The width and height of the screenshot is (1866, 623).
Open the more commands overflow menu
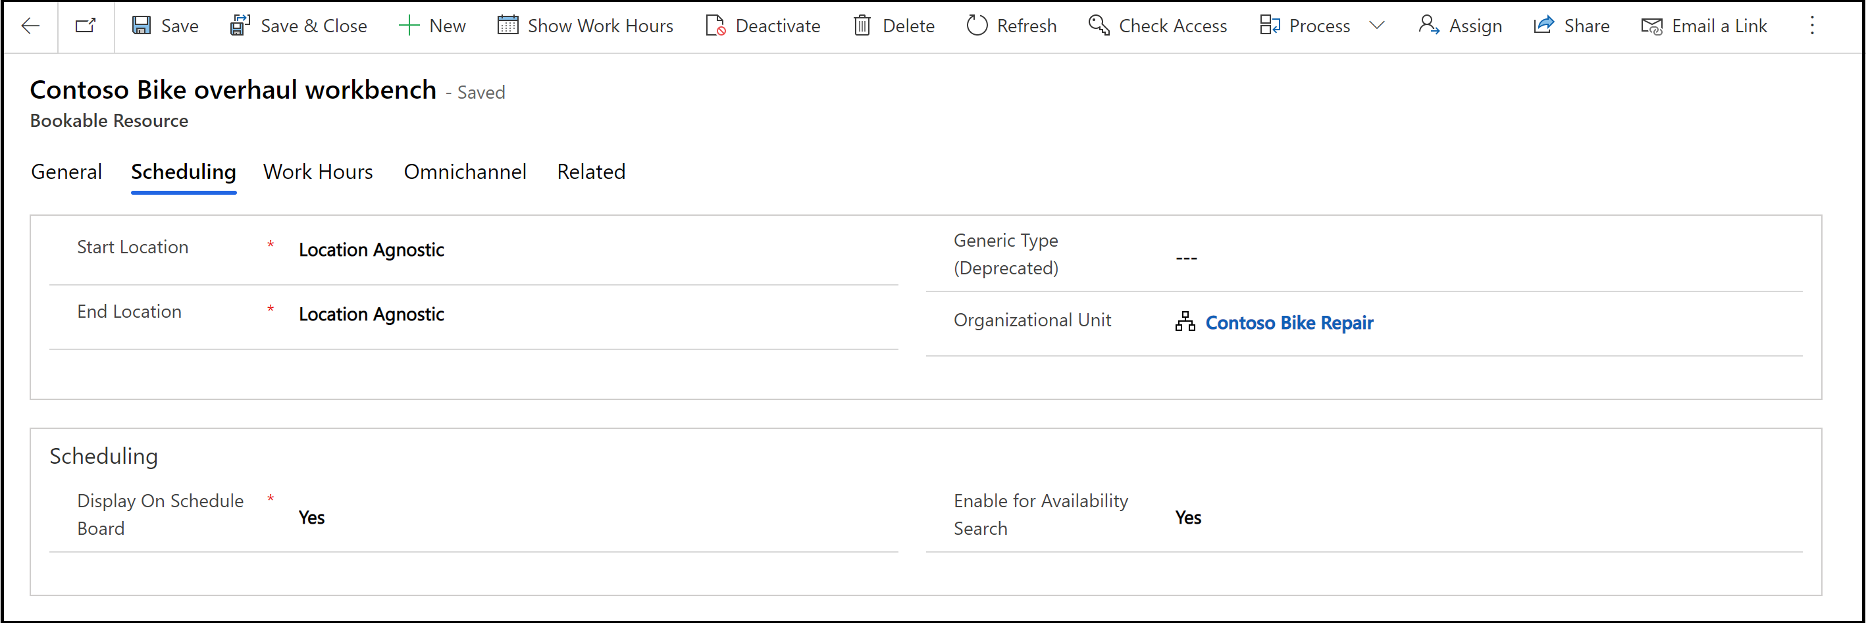pyautogui.click(x=1811, y=26)
